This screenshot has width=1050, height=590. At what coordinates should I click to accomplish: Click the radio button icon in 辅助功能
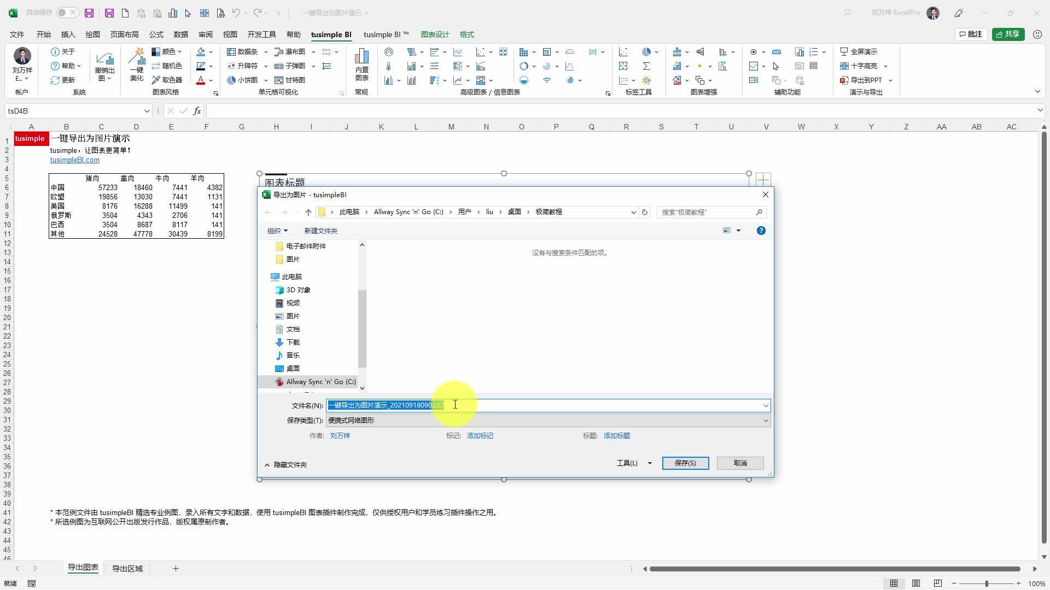[x=754, y=52]
